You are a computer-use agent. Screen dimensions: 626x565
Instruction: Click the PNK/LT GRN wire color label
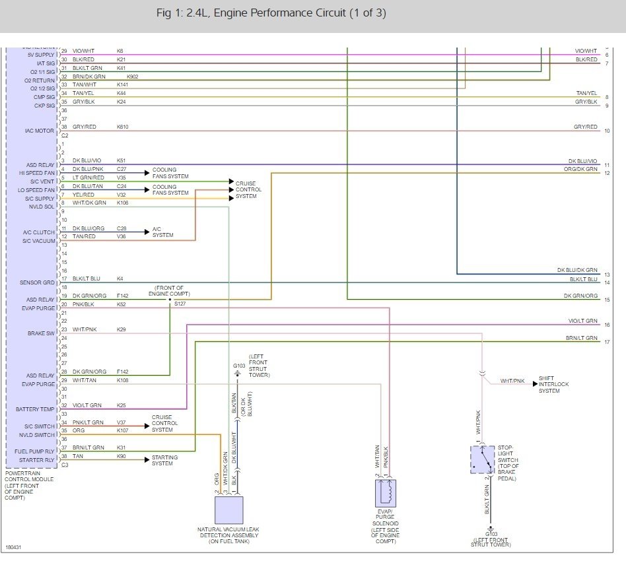point(88,422)
